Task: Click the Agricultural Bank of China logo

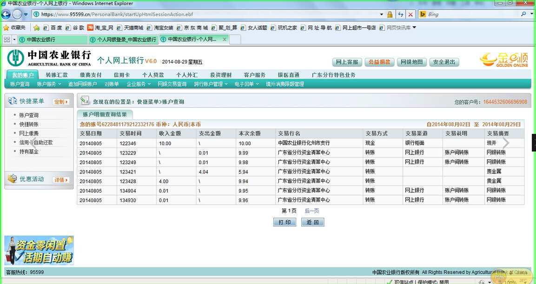Action: (x=49, y=58)
